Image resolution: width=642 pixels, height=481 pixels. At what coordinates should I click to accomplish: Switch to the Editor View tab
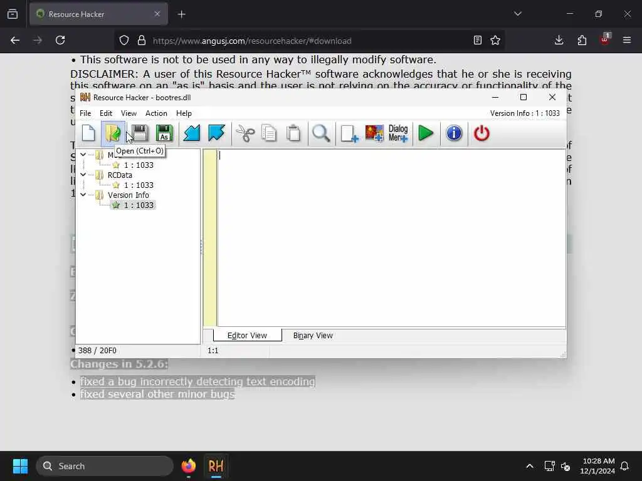coord(247,336)
